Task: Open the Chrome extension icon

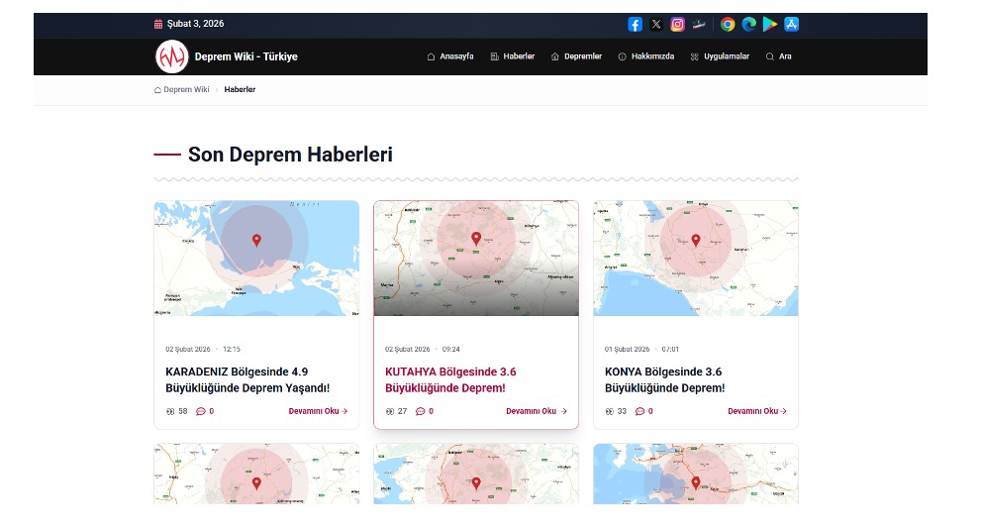Action: 728,25
